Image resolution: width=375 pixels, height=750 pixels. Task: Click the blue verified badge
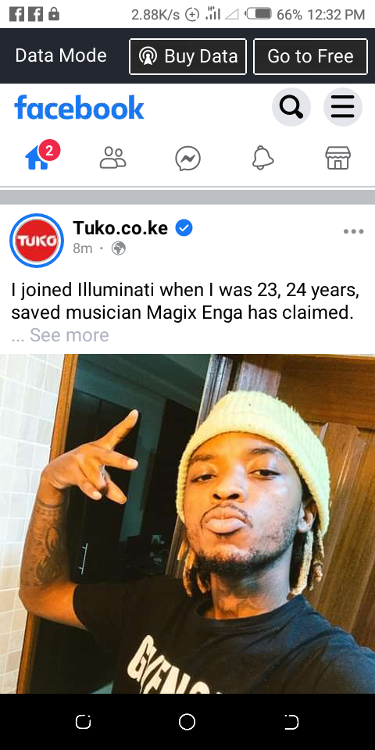[x=184, y=228]
